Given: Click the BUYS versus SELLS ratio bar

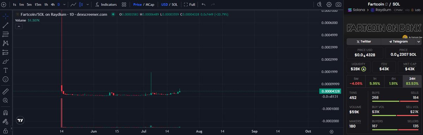Looking at the screenshot, I should pyautogui.click(x=395, y=101).
